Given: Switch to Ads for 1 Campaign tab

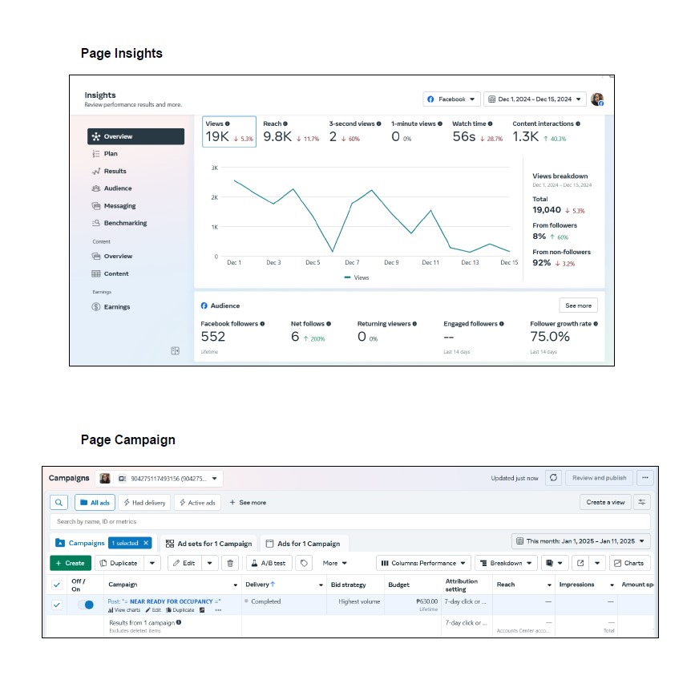Looking at the screenshot, I should [304, 544].
